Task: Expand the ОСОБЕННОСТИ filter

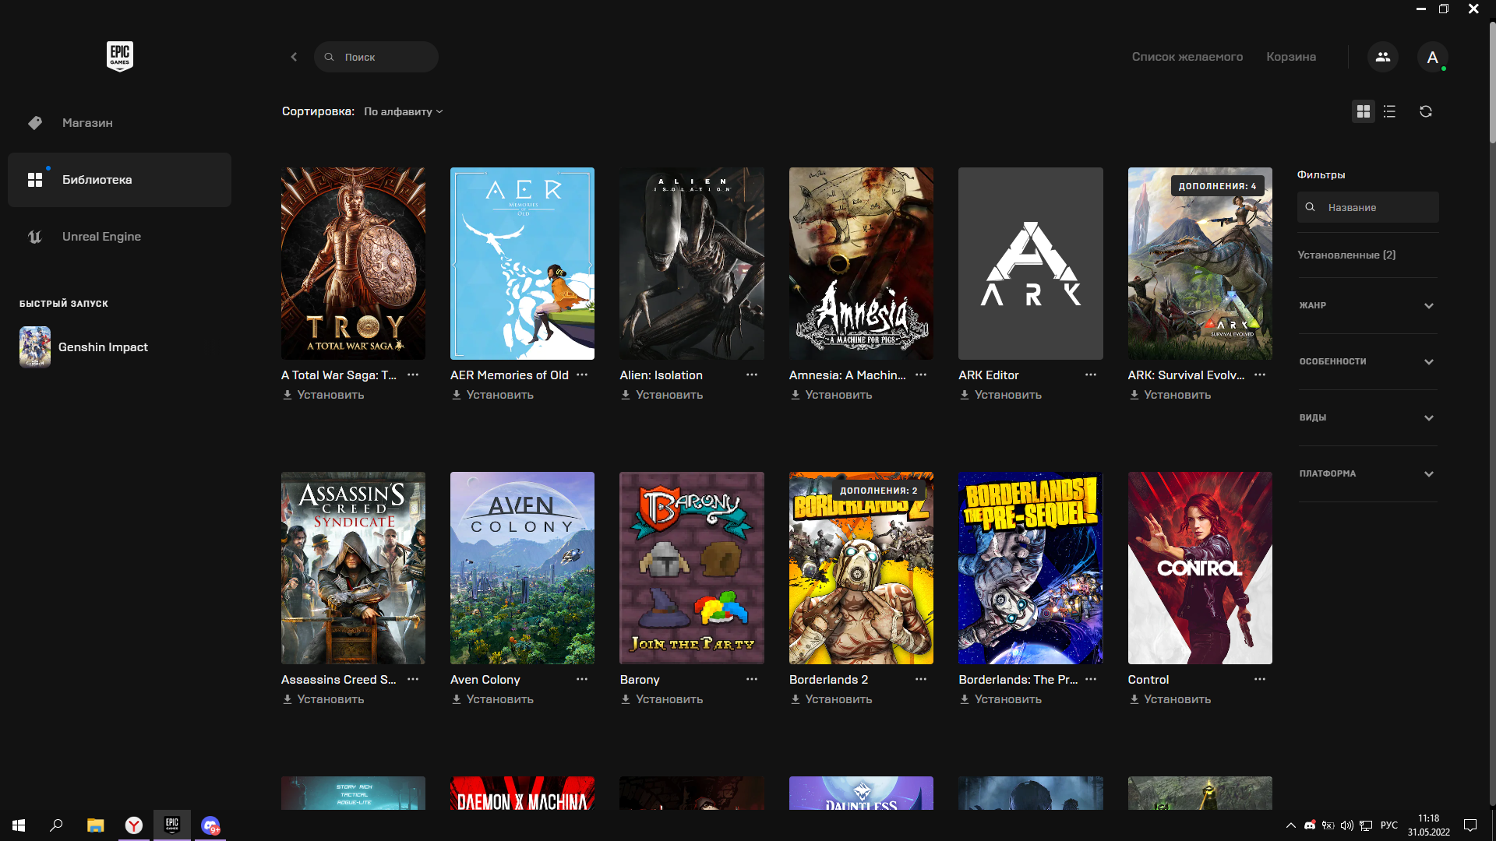Action: click(x=1367, y=361)
